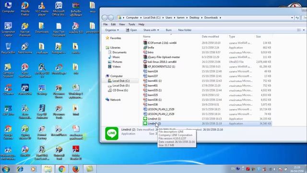
Task: Launch CCleaner from the desktop
Action: click(8, 90)
